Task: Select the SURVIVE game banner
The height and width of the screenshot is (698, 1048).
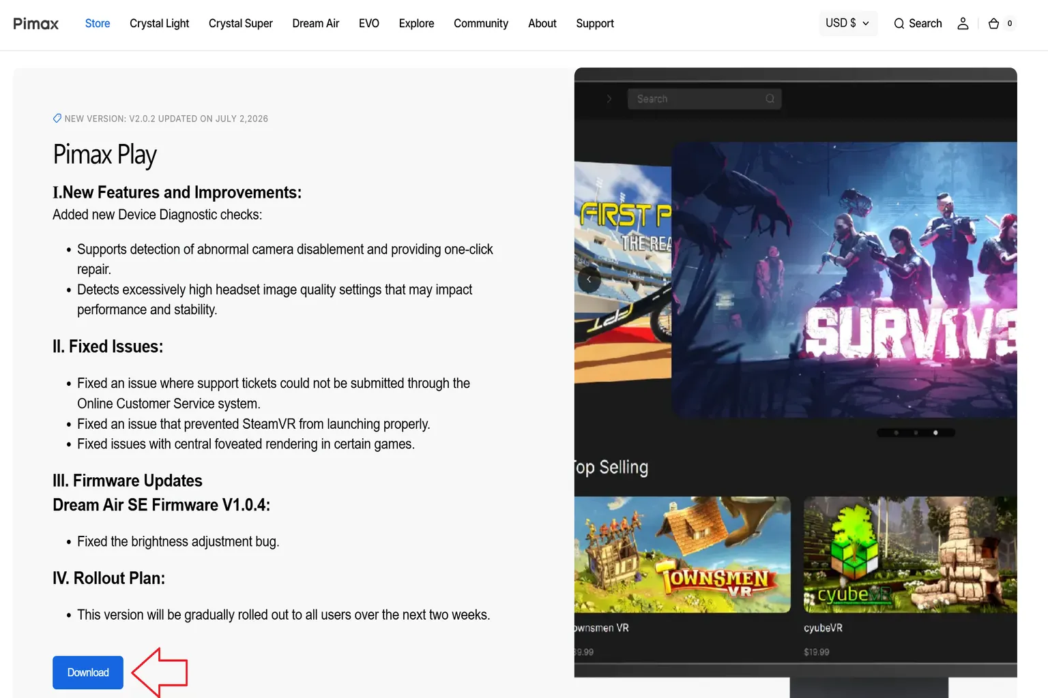Action: point(844,279)
